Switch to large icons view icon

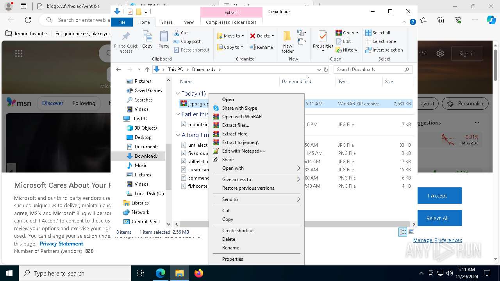click(411, 232)
